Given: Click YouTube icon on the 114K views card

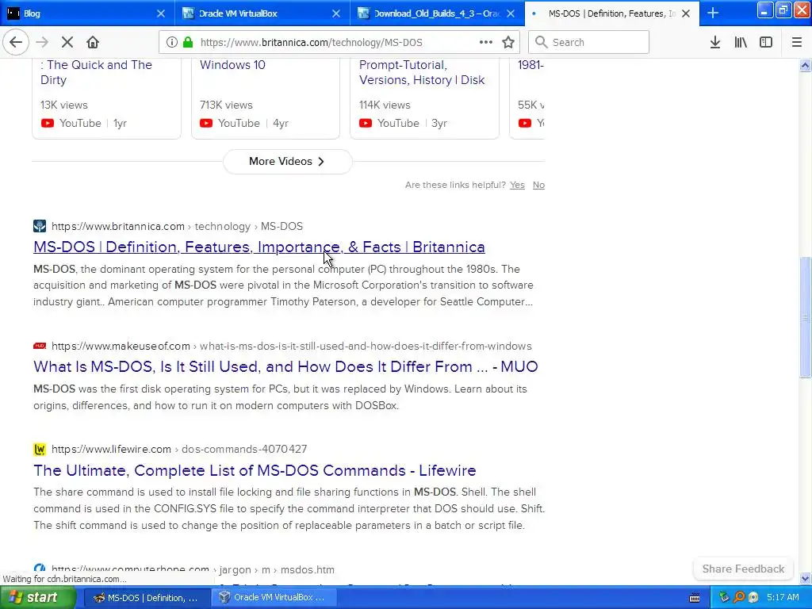Looking at the screenshot, I should [366, 123].
